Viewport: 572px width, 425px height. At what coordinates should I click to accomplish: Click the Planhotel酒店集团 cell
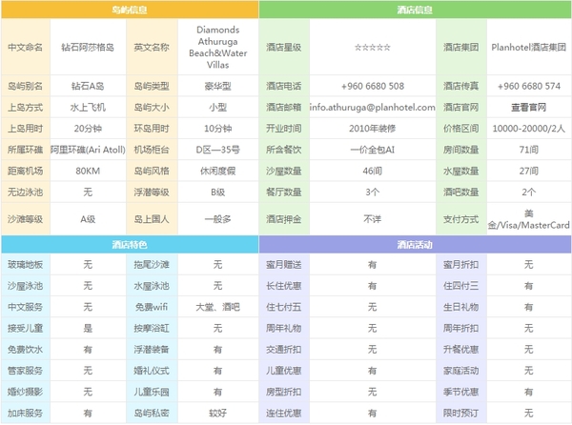pyautogui.click(x=528, y=47)
